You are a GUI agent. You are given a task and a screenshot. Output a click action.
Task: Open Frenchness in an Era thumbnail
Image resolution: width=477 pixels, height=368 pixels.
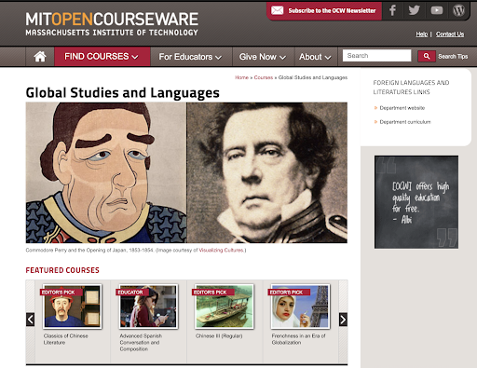pyautogui.click(x=300, y=307)
